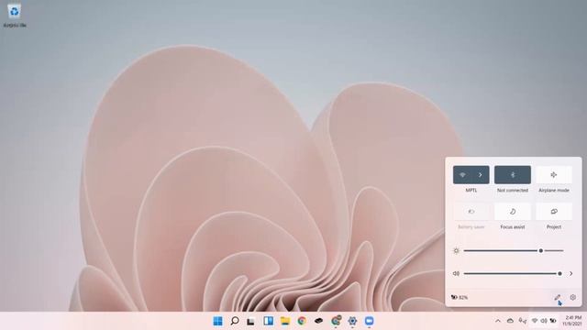Show hidden tray icons chevron
This screenshot has width=587, height=330.
coord(498,321)
